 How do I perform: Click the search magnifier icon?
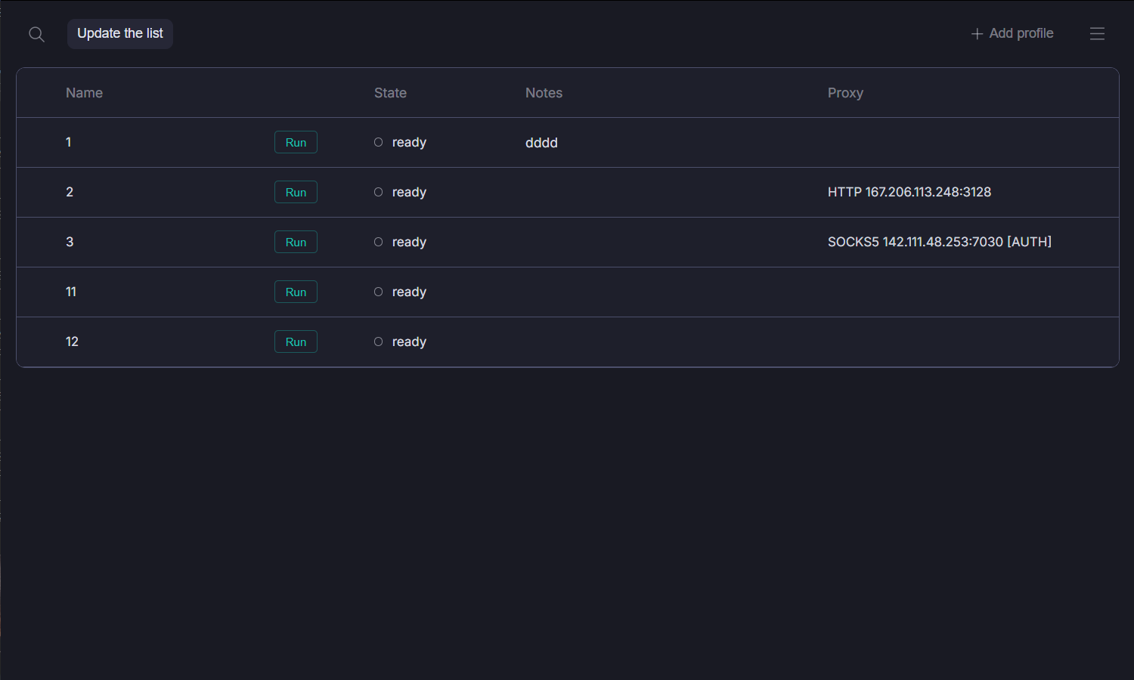pyautogui.click(x=36, y=34)
